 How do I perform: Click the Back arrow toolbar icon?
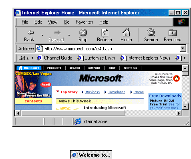[31, 33]
